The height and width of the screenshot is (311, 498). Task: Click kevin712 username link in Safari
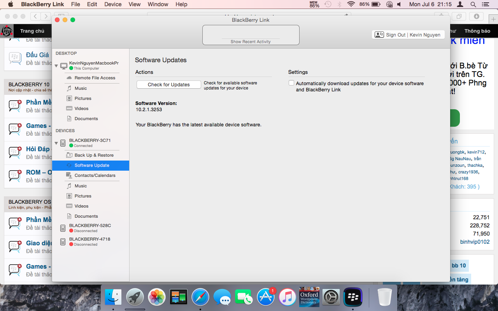pos(476,152)
